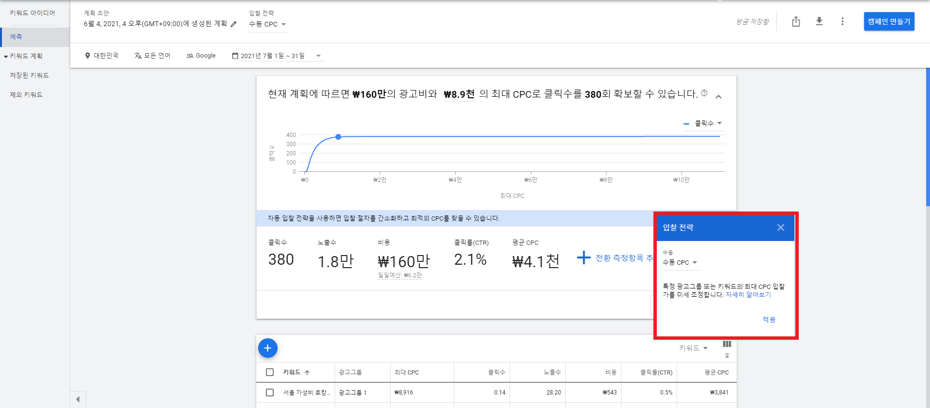
Task: Expand 키워드 계획 tree item
Action: point(6,57)
